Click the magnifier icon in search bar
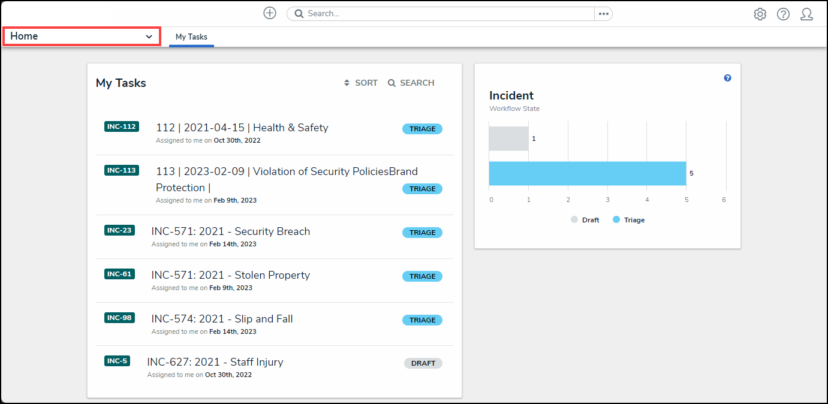Image resolution: width=828 pixels, height=404 pixels. tap(299, 14)
